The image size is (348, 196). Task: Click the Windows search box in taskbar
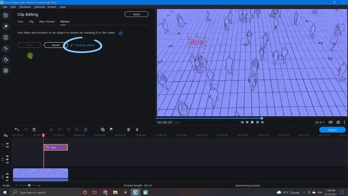tap(46, 192)
